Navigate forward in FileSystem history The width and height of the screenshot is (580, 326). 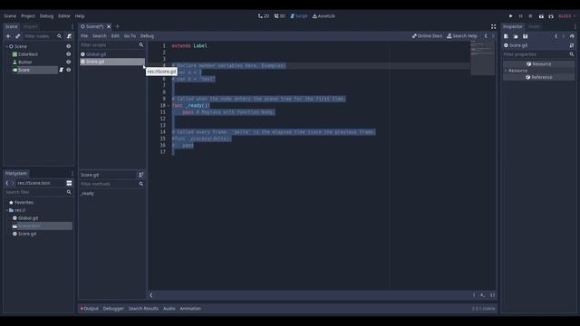[x=12, y=183]
